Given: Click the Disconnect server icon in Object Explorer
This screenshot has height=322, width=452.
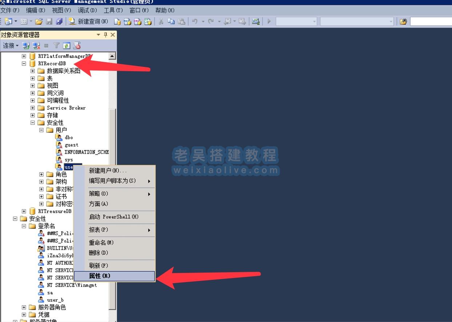Looking at the screenshot, I should 35,45.
